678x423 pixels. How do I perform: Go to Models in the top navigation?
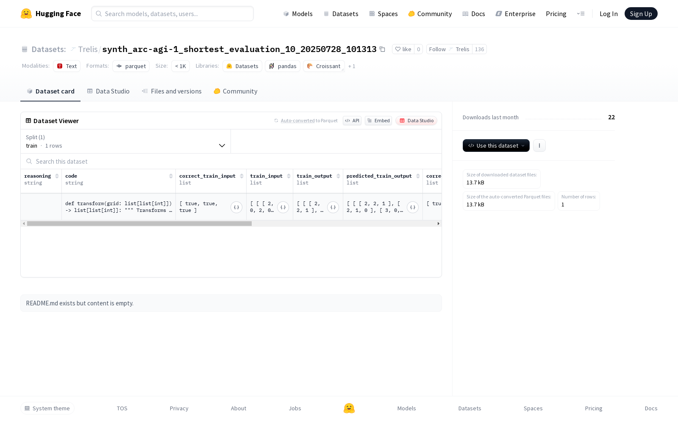click(298, 14)
